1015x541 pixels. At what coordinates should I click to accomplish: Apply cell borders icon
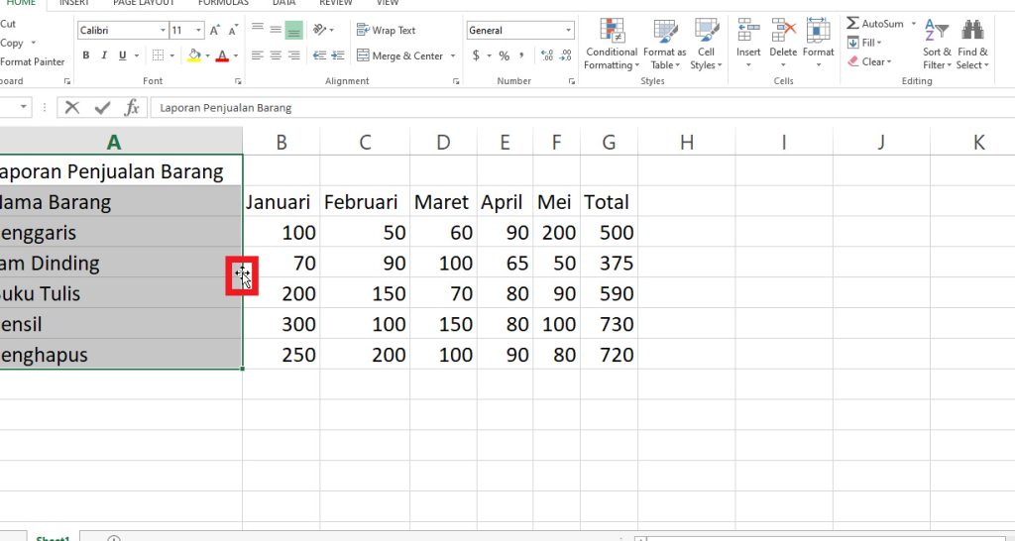coord(158,55)
